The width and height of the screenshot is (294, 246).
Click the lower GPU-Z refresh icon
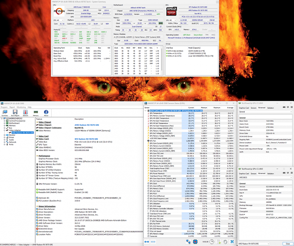pos(288,173)
